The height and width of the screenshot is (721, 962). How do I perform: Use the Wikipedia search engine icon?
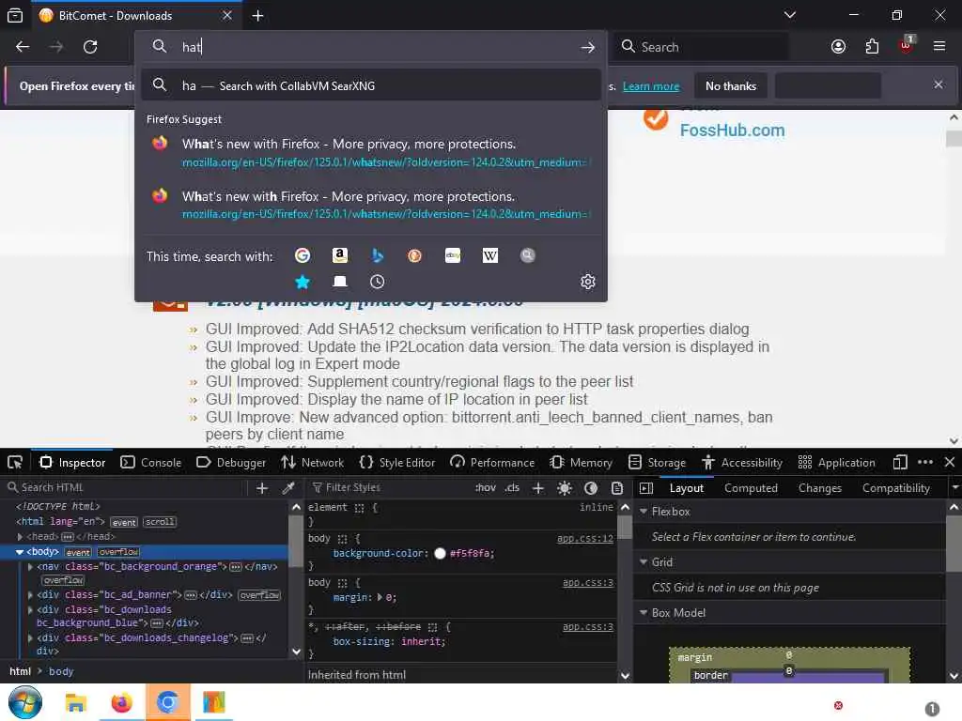[x=490, y=255]
